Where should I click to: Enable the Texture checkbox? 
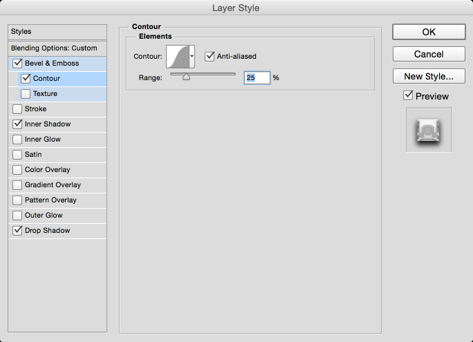tap(26, 94)
